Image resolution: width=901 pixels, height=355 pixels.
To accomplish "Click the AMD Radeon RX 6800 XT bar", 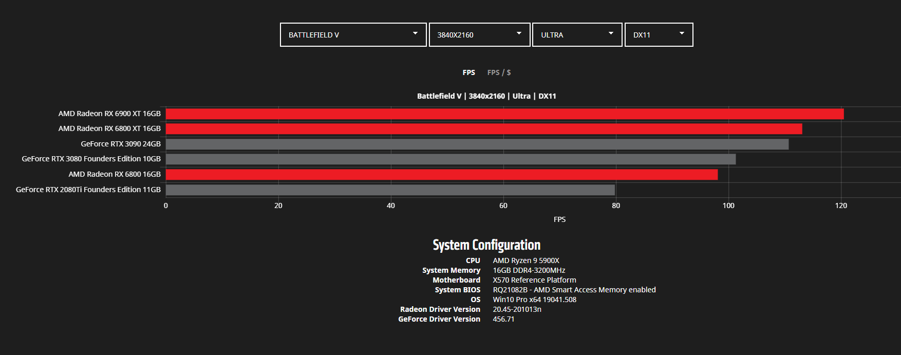I will (484, 129).
